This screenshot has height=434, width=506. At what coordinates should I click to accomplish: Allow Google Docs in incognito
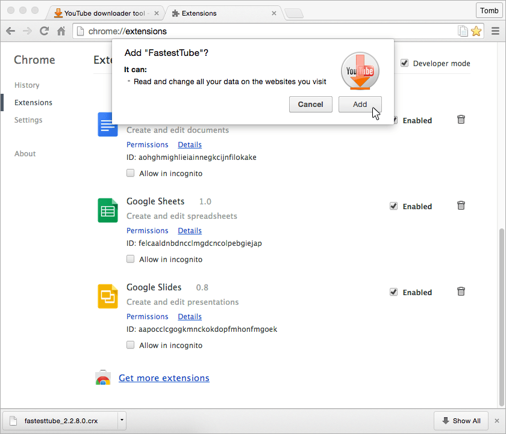click(x=130, y=173)
